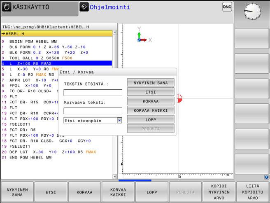This screenshot has height=203, width=270.
Task: Click the Etsi / Korvaa dialog title
Action: 77,72
